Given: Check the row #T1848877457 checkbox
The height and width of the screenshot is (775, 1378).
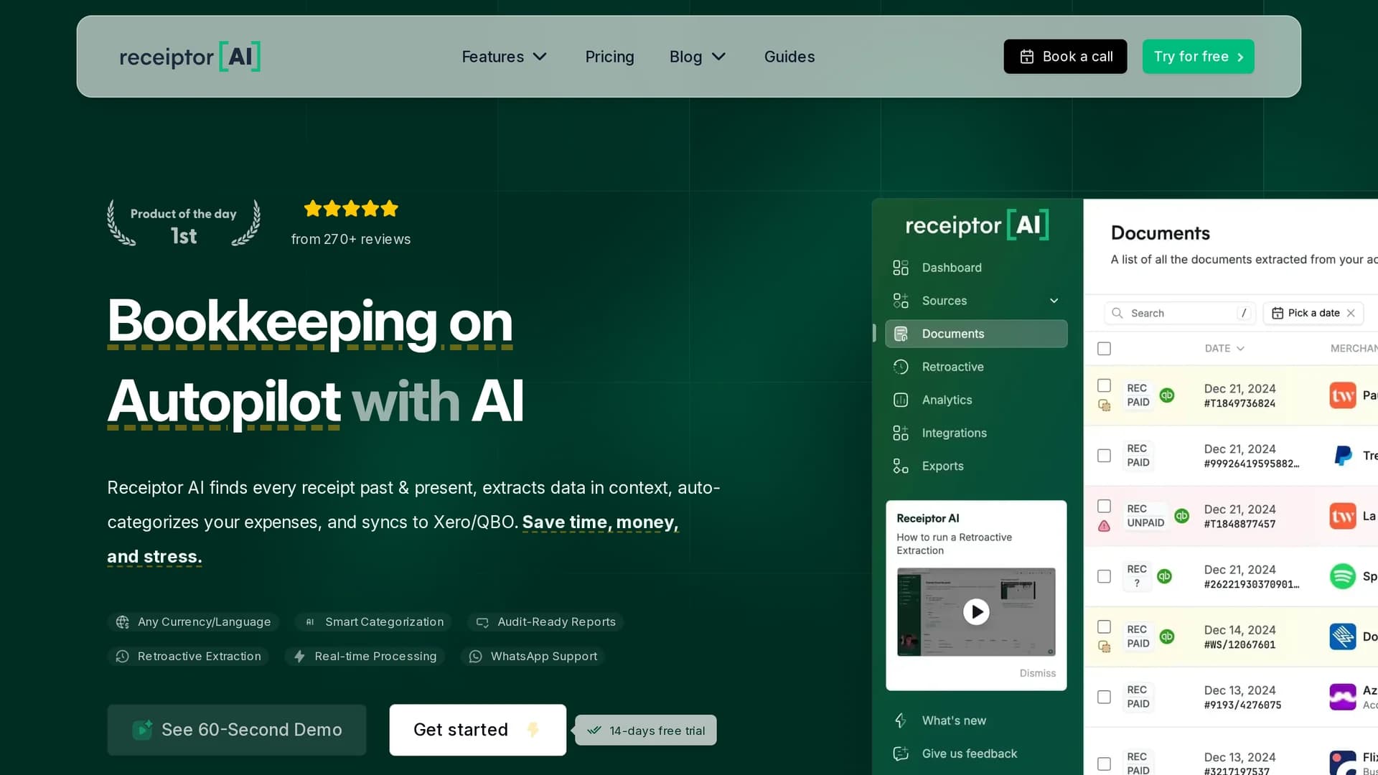Looking at the screenshot, I should (x=1104, y=506).
